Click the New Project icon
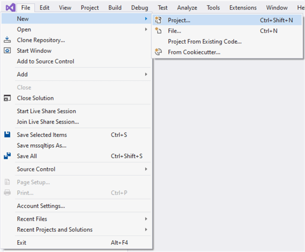The image size is (305, 252). [158, 20]
